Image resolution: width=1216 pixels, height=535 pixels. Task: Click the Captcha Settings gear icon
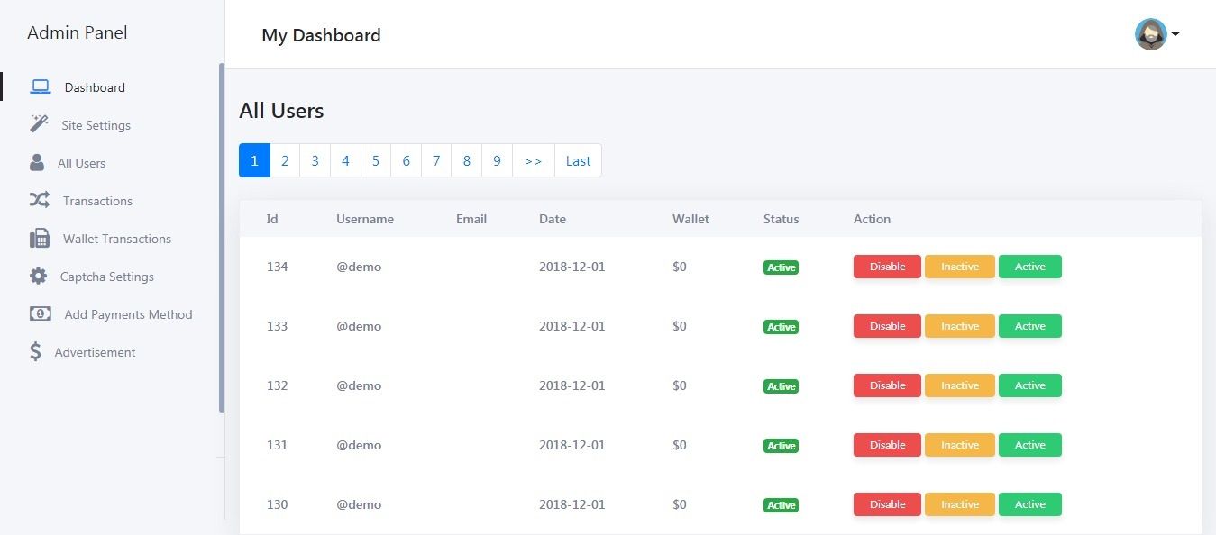pos(38,277)
